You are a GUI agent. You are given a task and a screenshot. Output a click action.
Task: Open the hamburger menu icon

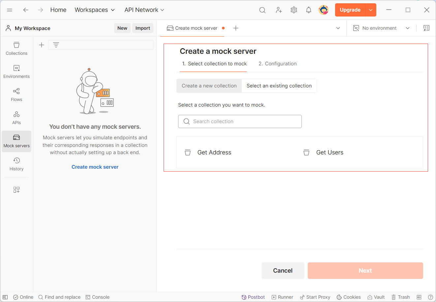[10, 10]
